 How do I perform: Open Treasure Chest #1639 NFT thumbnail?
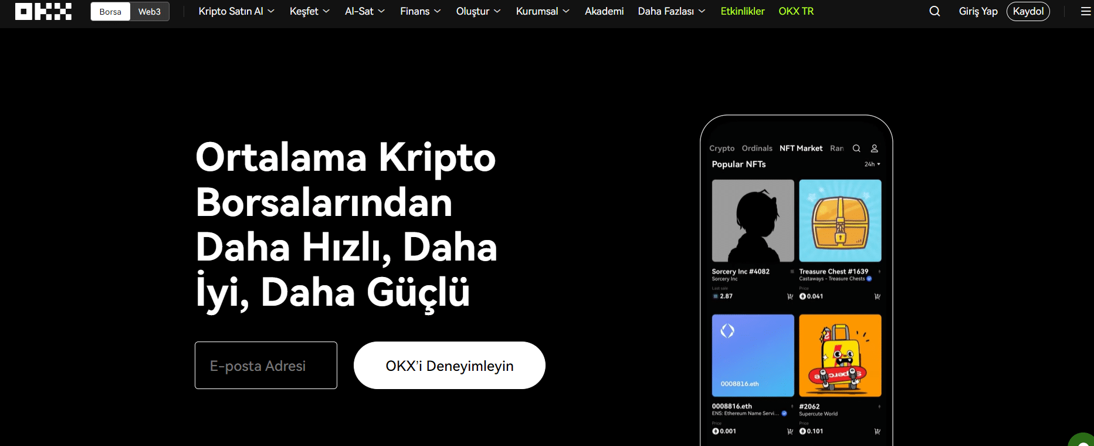pos(840,221)
